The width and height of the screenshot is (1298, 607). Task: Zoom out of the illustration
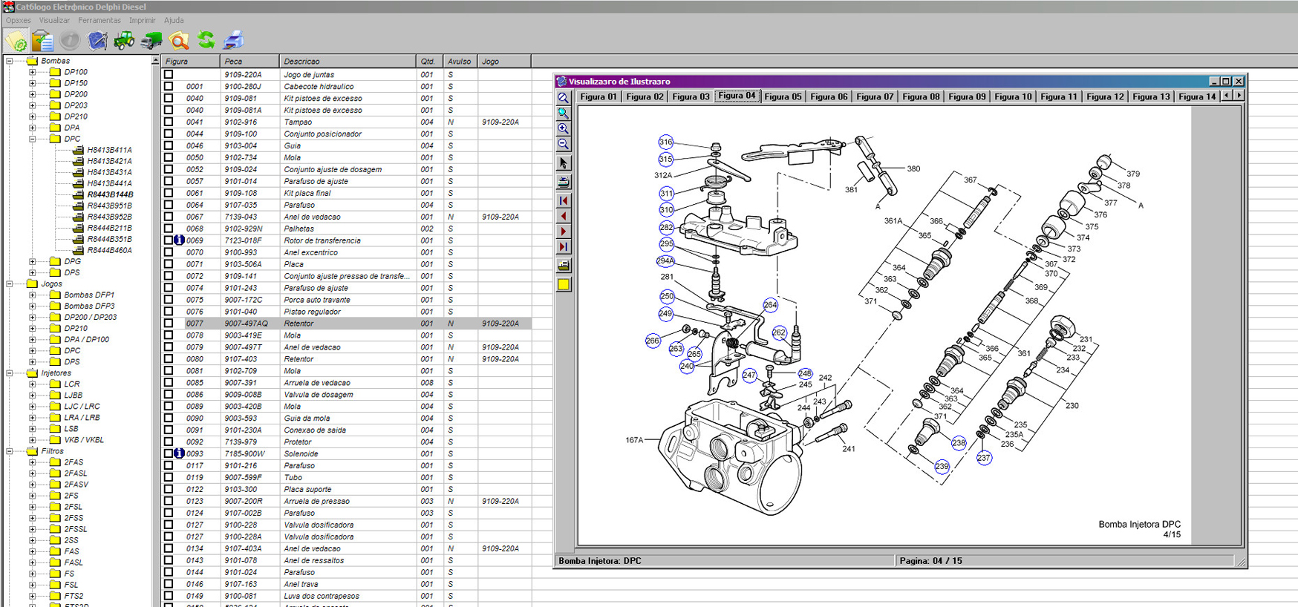point(564,145)
